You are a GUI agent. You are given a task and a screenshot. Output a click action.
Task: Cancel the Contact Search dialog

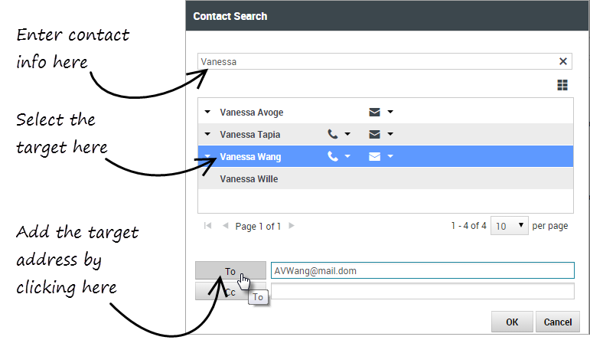click(558, 322)
